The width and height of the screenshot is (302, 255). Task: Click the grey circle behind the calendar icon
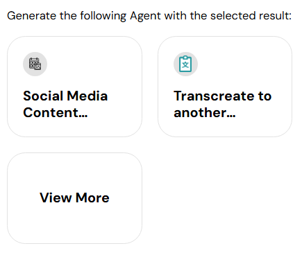pos(35,64)
